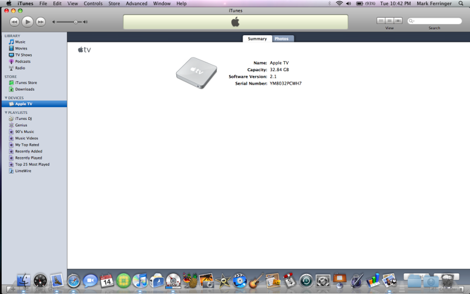Open Dashboard from the dock
Screen dimensions: 470x294
40,281
